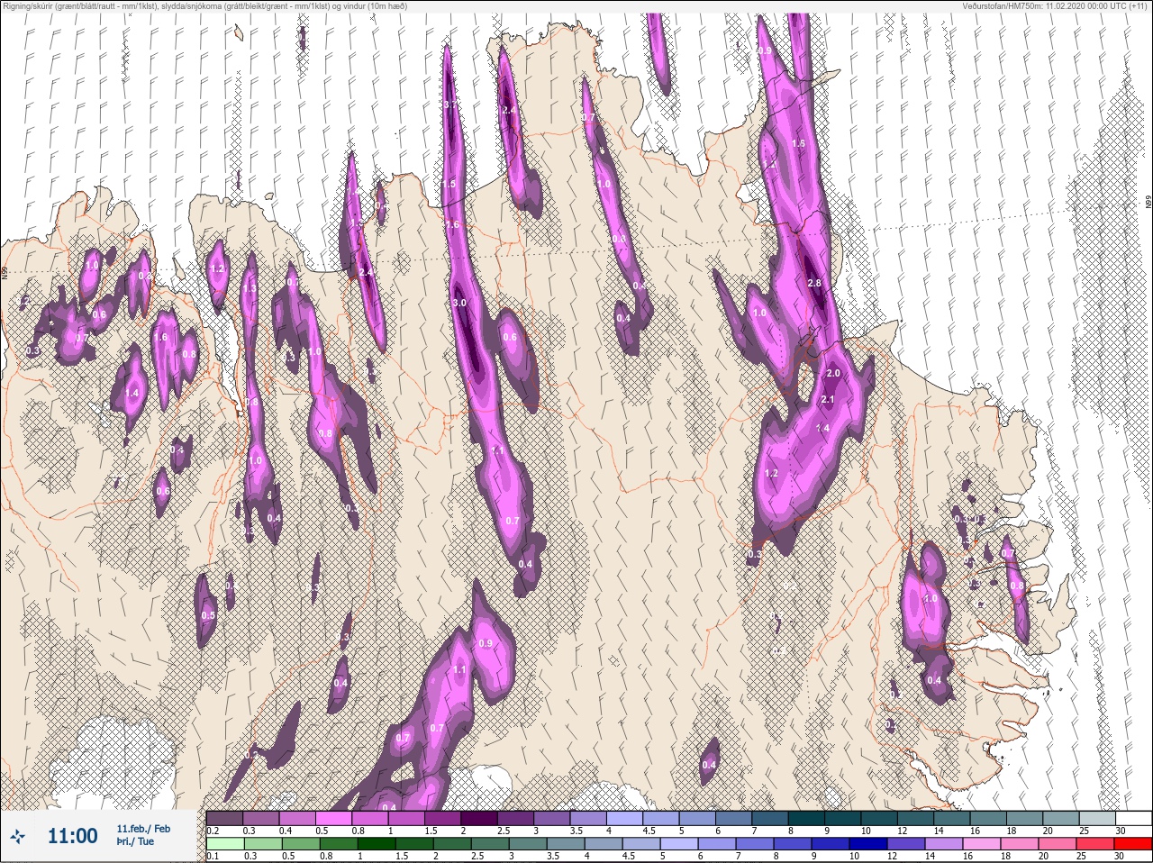Select the 'Þri./ Tue' weekday text
The image size is (1153, 863).
(135, 841)
